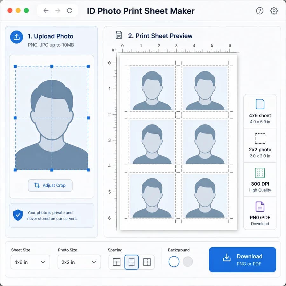Click Download PNG or PDF button

(242, 260)
